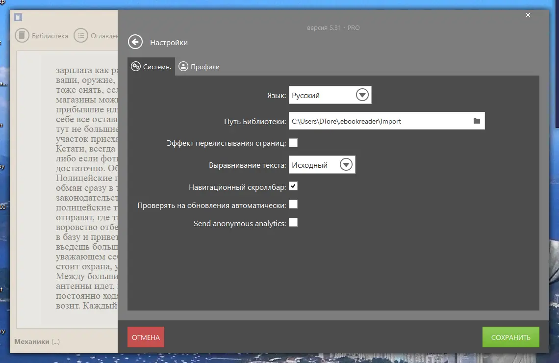Image resolution: width=559 pixels, height=363 pixels.
Task: Uncheck Навигационный скроллбар checkbox
Action: click(x=293, y=186)
